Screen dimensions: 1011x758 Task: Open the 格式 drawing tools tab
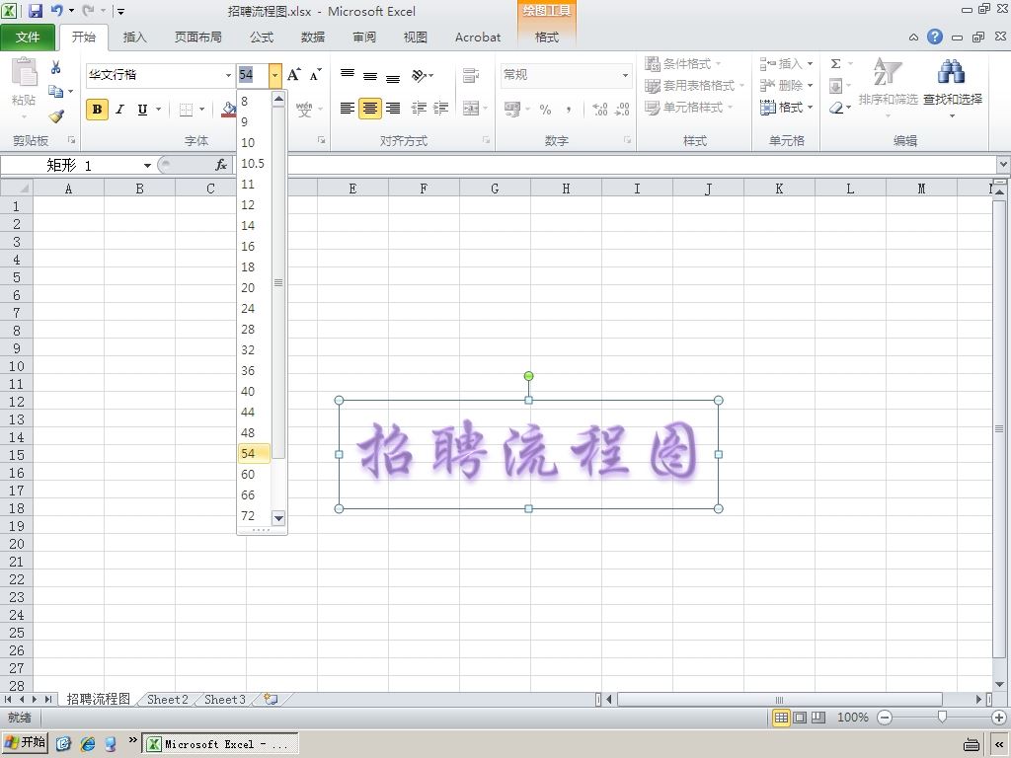click(547, 37)
